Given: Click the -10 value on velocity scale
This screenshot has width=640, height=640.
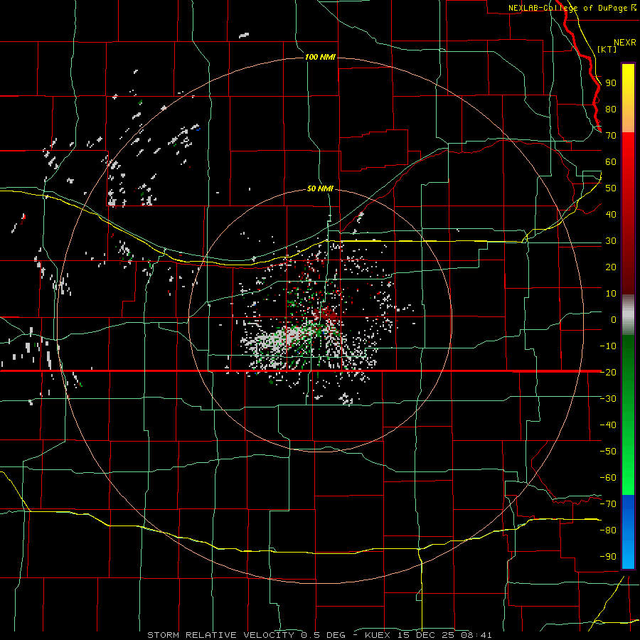Looking at the screenshot, I should coord(608,346).
